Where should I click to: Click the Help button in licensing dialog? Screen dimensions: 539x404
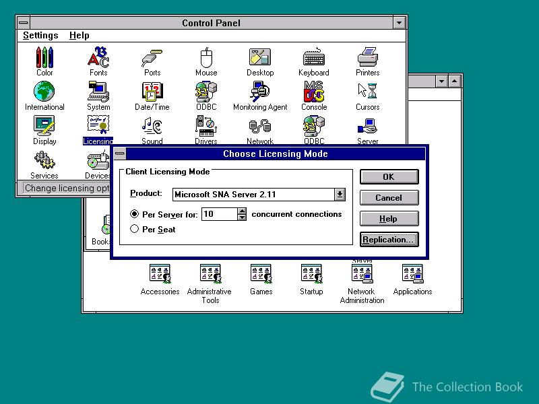click(389, 218)
